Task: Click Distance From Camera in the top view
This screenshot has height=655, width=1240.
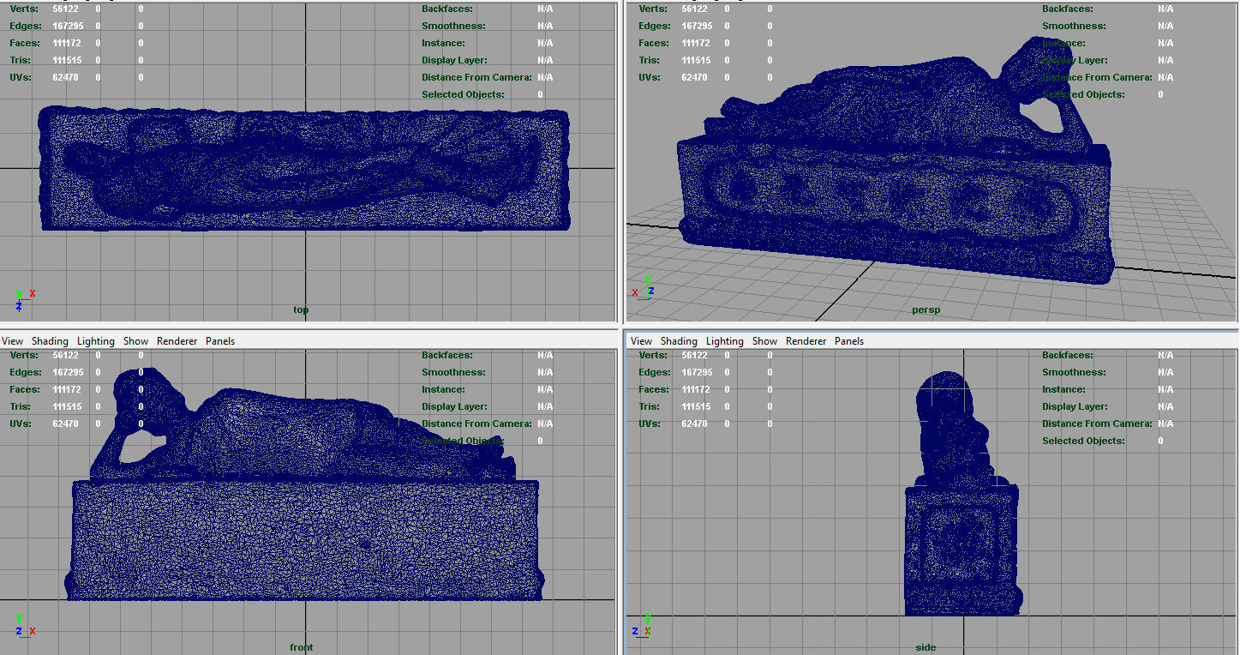Action: point(476,77)
